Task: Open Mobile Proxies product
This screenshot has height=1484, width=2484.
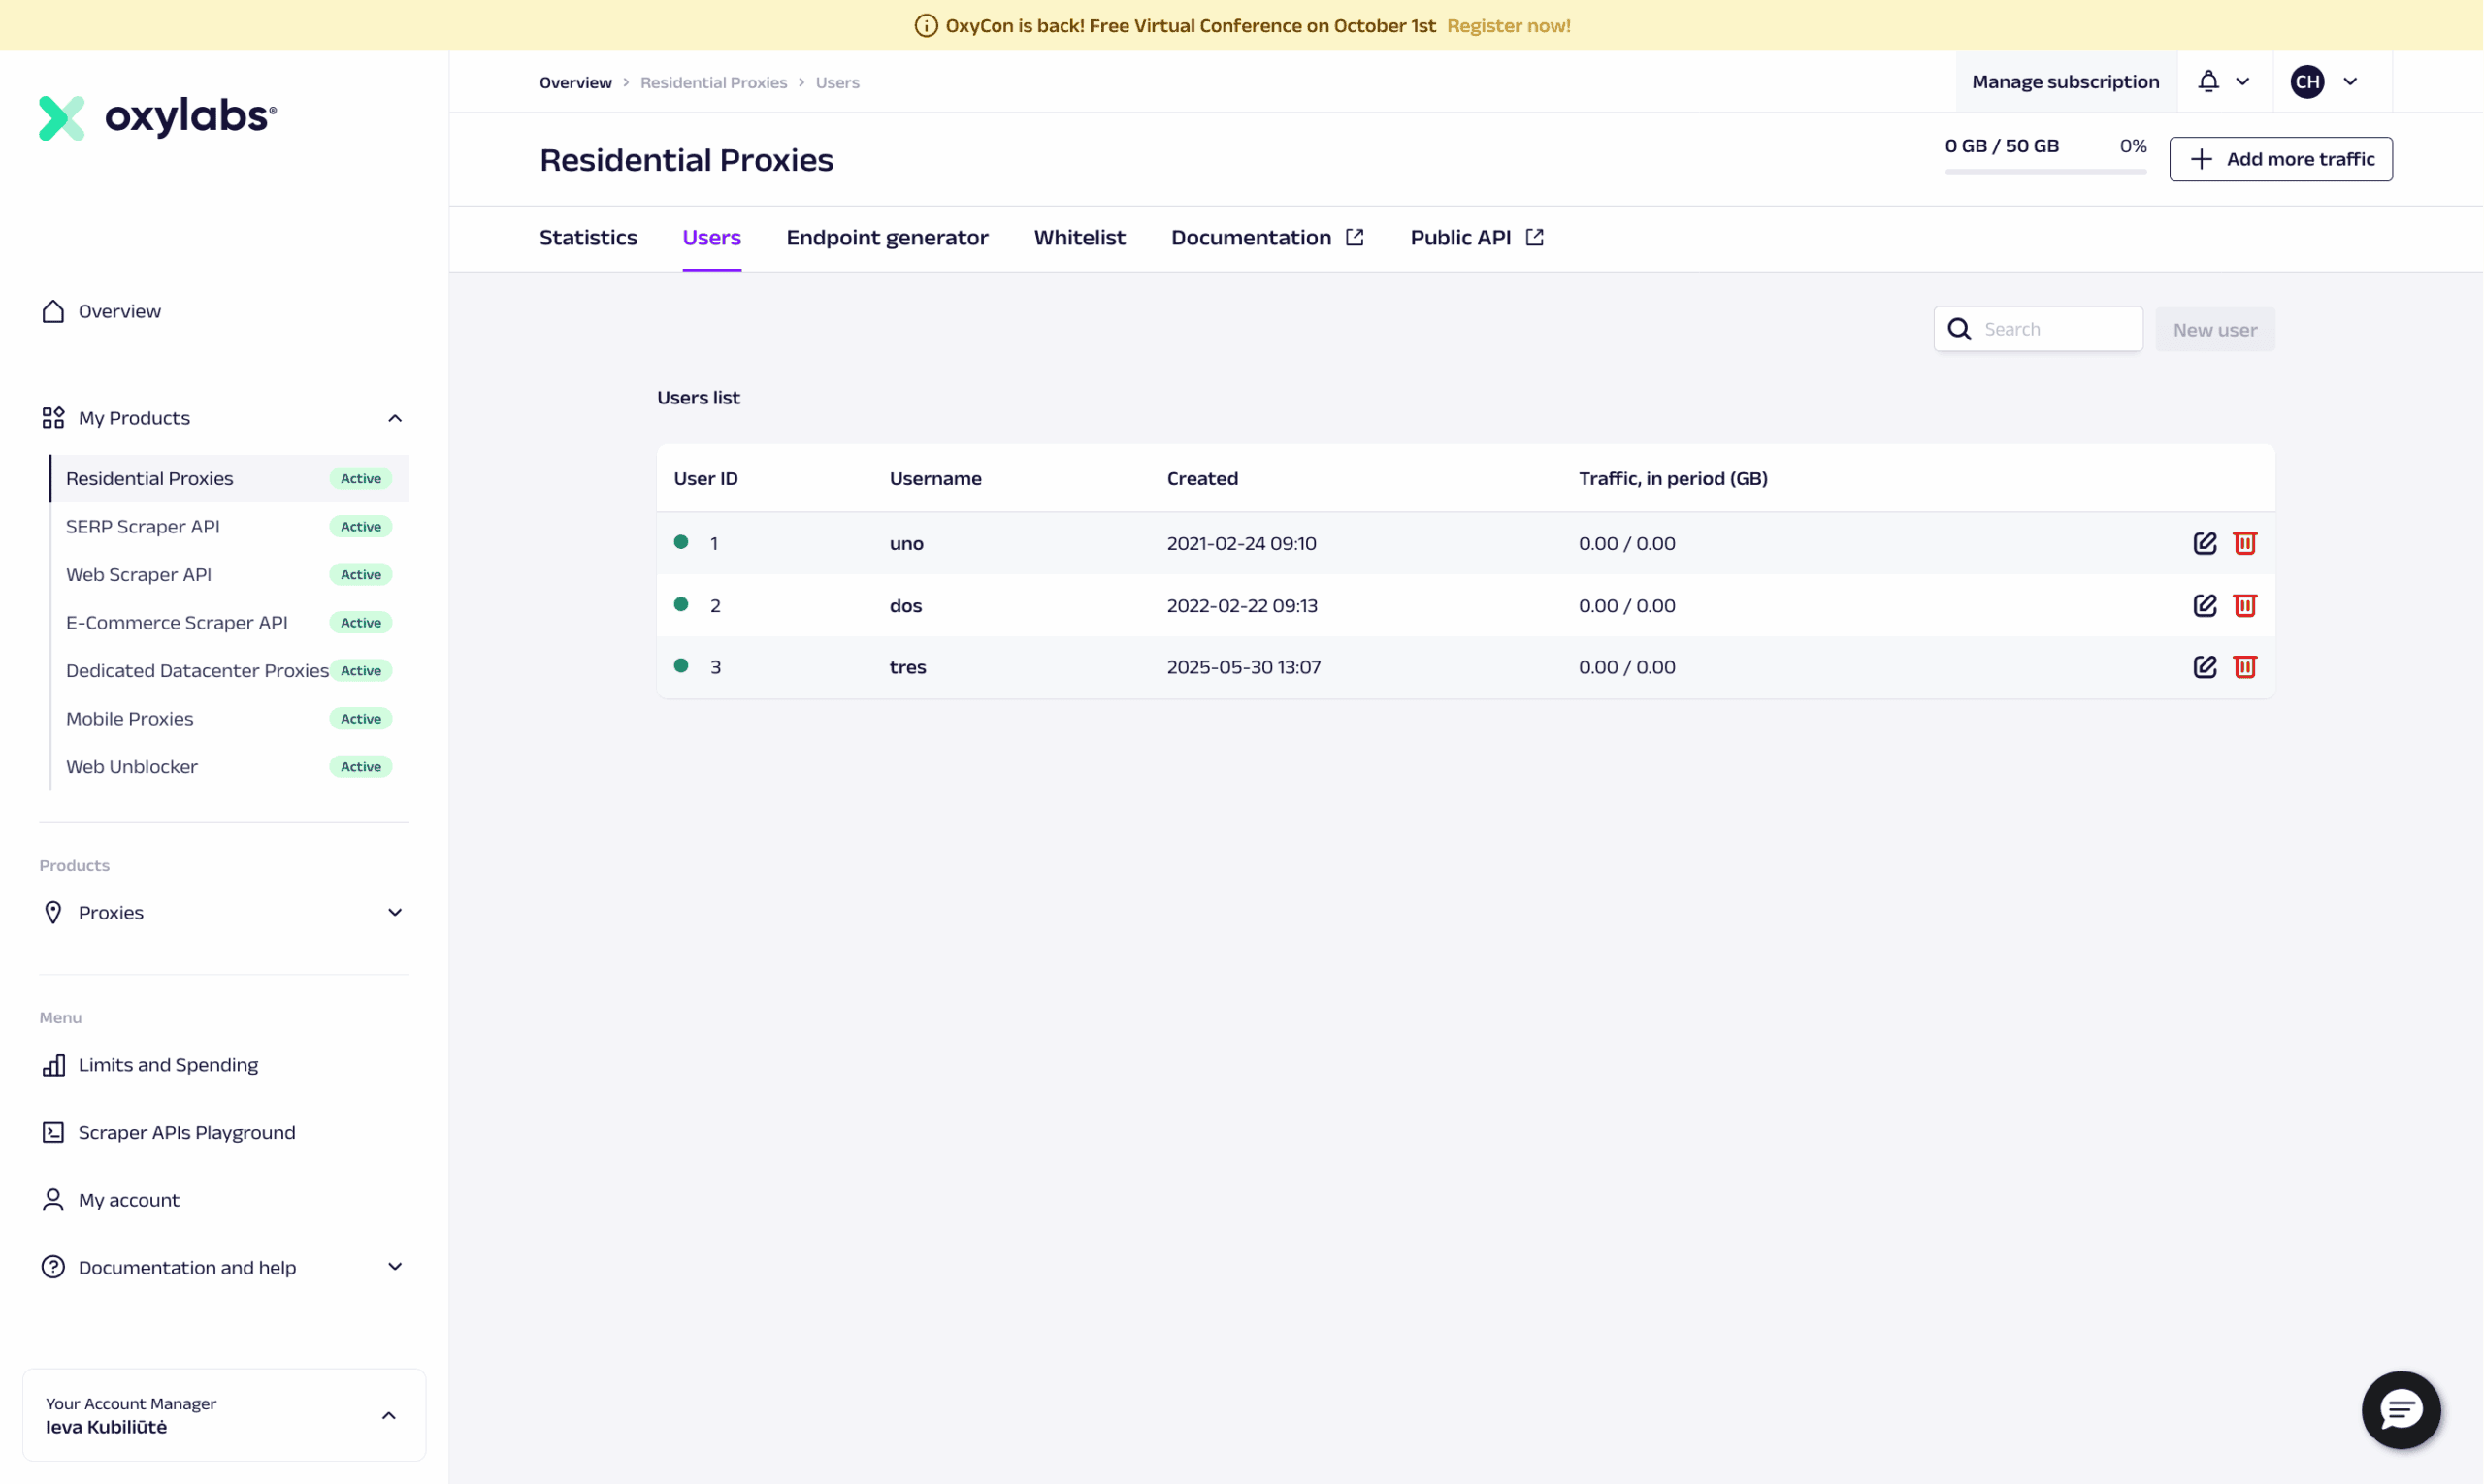Action: coord(229,719)
